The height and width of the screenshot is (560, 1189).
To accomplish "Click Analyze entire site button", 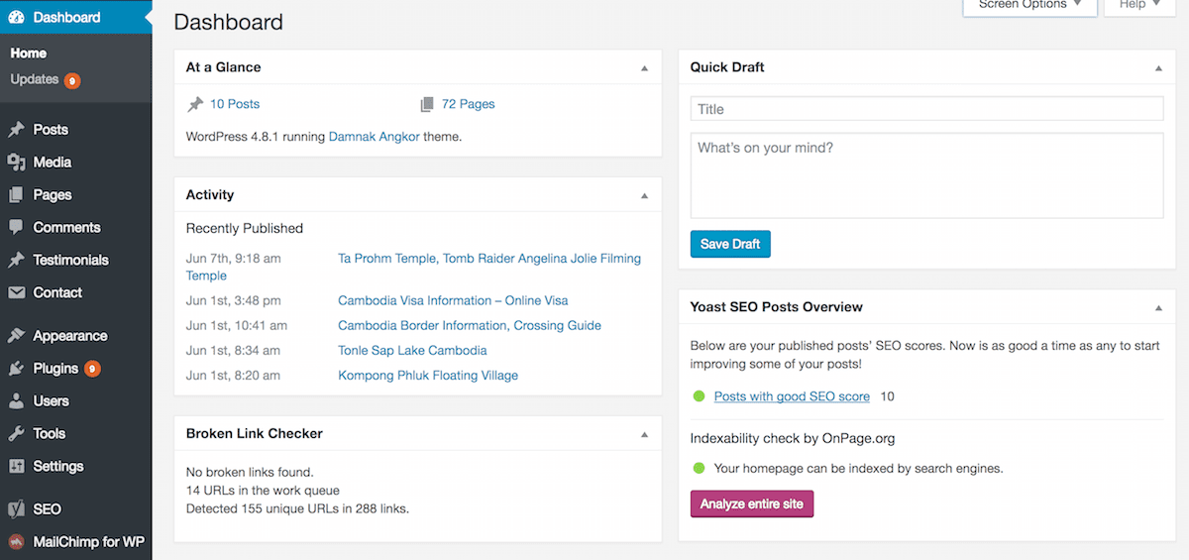I will point(752,504).
